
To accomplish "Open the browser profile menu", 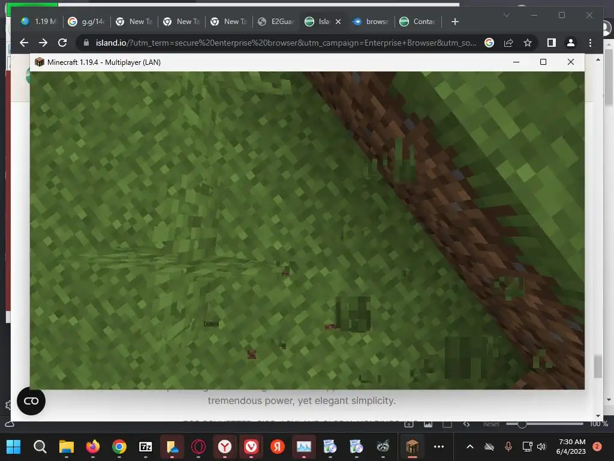I will pyautogui.click(x=571, y=43).
